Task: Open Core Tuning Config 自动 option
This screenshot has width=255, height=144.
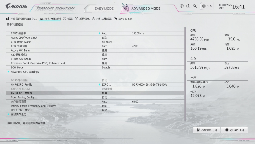Action: pos(104,97)
